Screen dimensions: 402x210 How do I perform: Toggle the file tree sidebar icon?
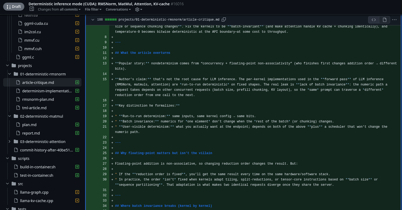(32, 9)
